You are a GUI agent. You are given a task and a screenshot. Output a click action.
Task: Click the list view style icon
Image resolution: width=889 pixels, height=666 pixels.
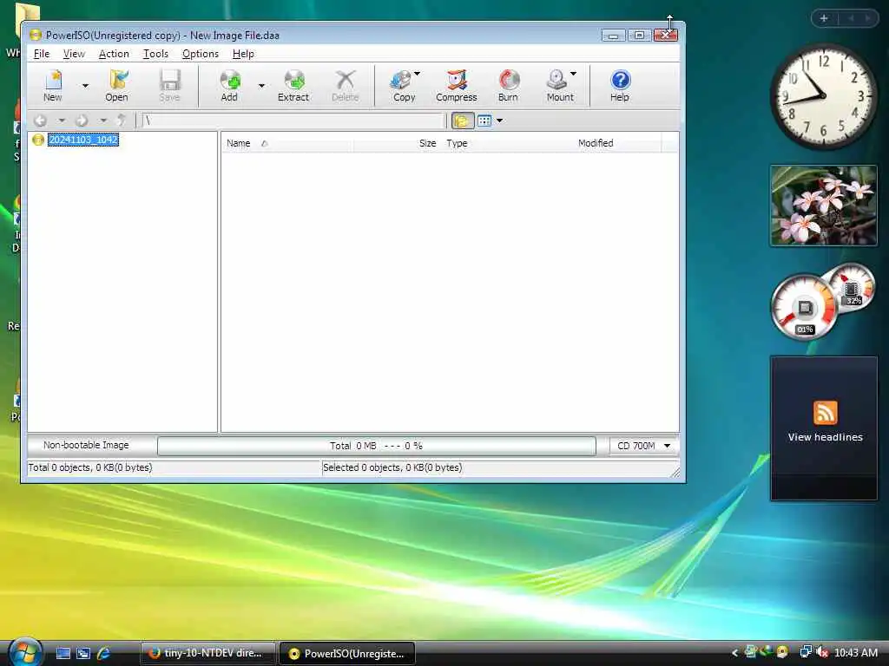pos(484,121)
